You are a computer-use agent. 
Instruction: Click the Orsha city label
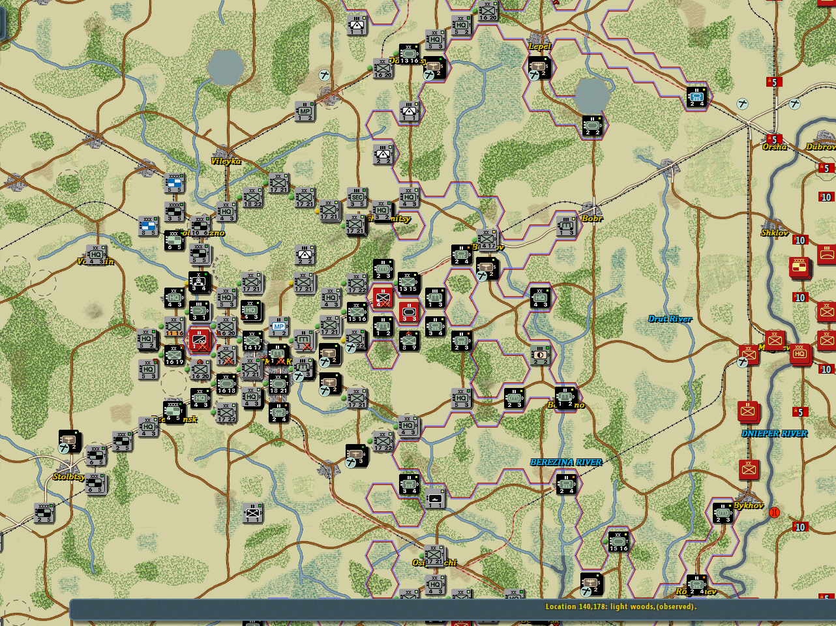(775, 147)
